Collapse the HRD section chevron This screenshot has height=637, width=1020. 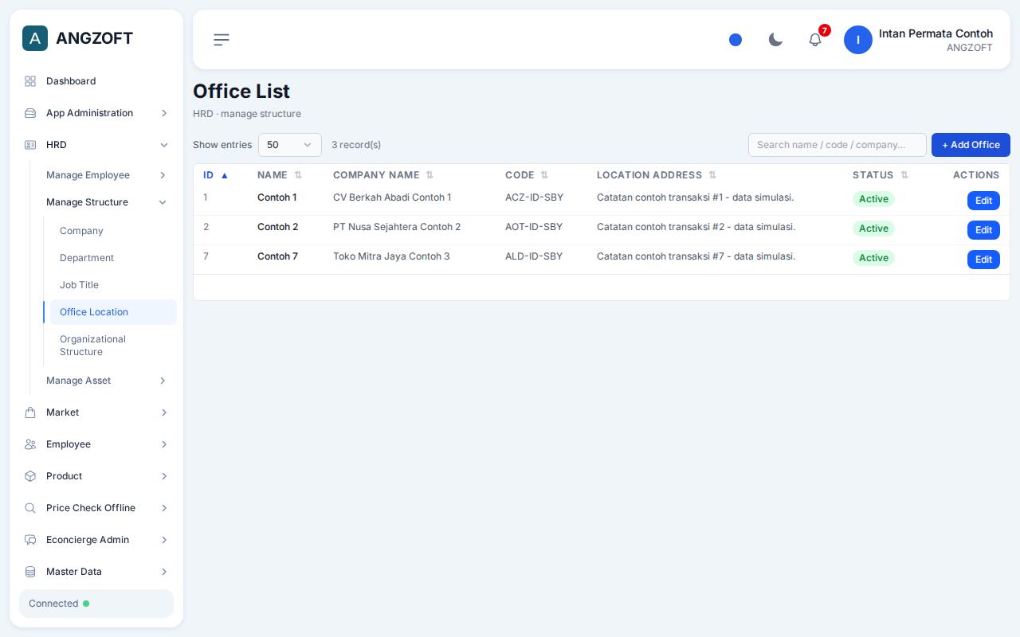(164, 145)
